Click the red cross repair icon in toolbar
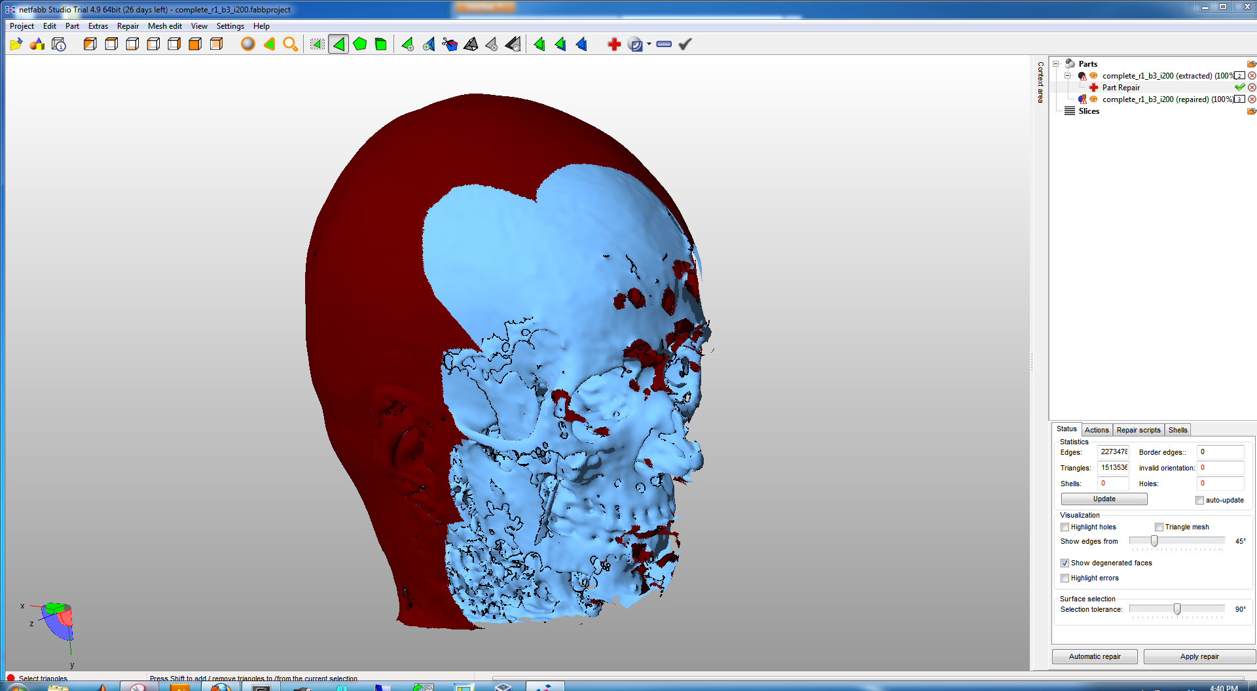The height and width of the screenshot is (691, 1257). [x=613, y=44]
